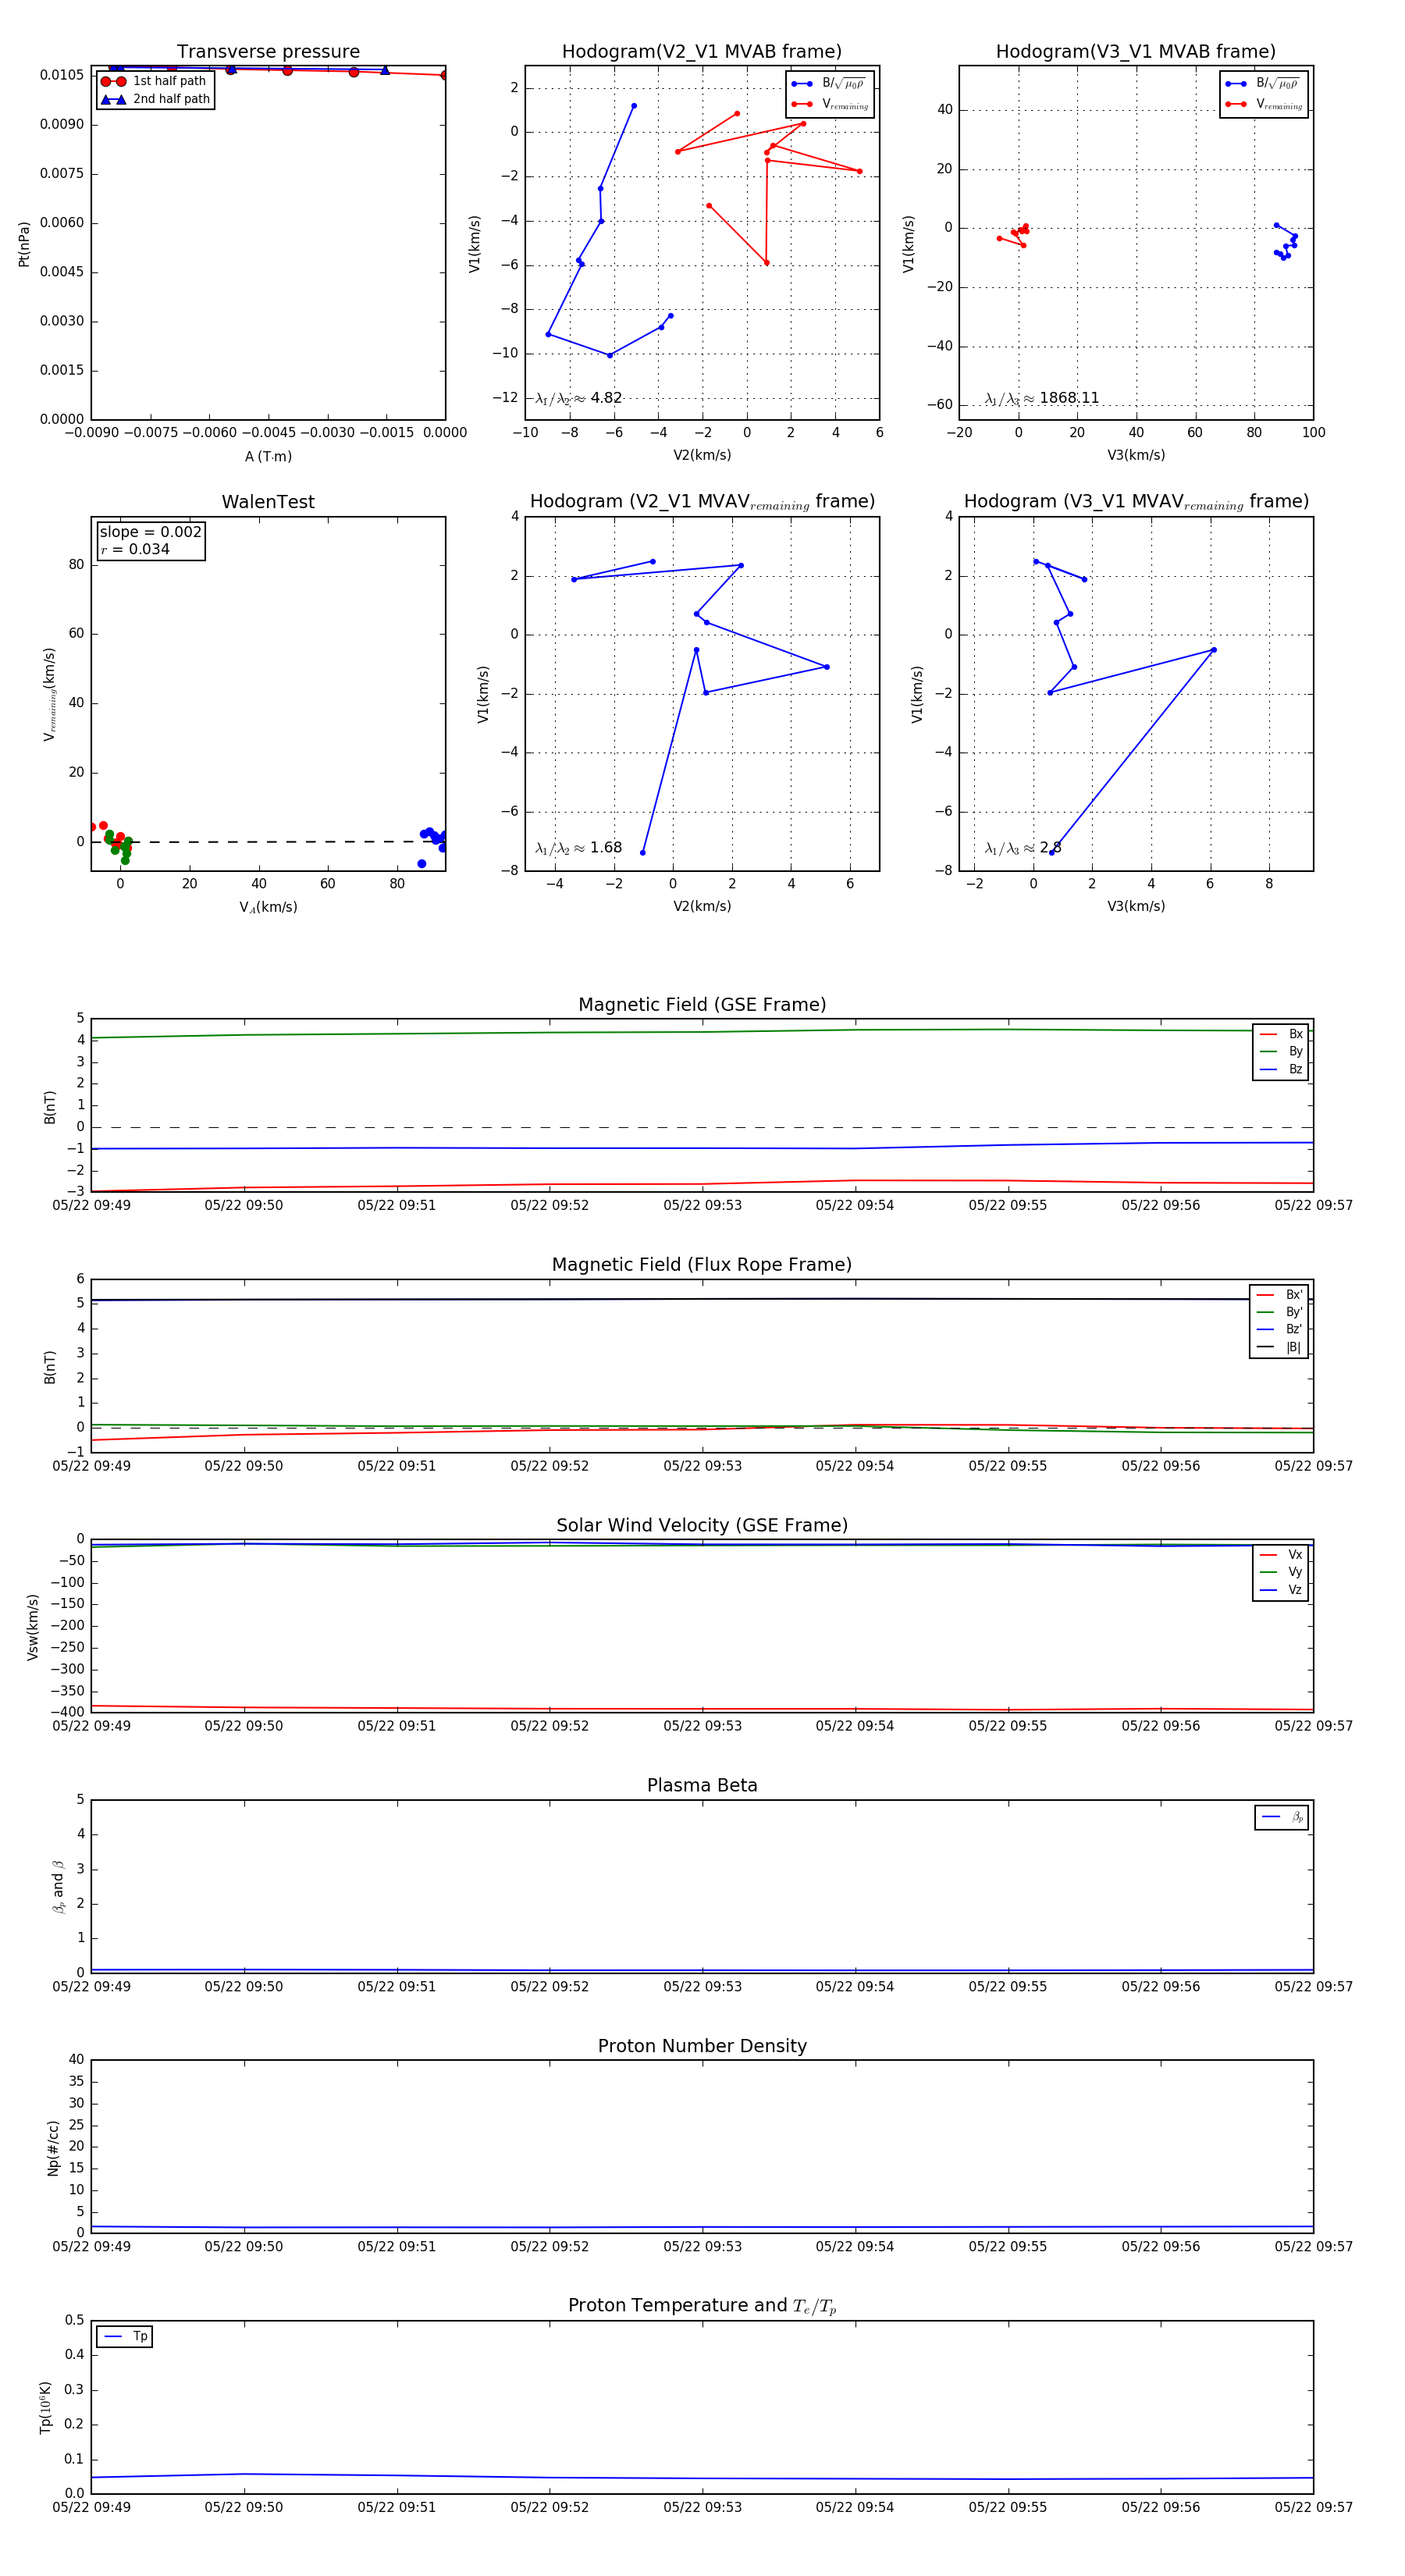The image size is (1405, 2576).
Task: Select the "Vx" legend entry
Action: 1281,1555
